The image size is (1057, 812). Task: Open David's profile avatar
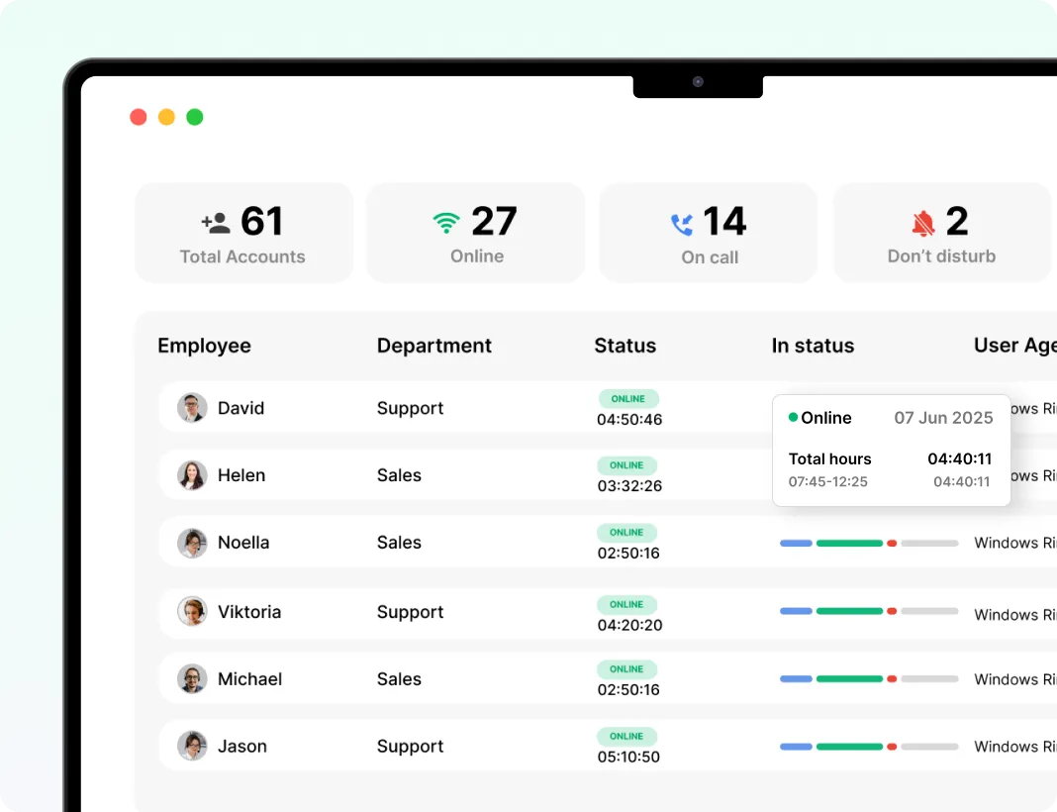pyautogui.click(x=191, y=408)
